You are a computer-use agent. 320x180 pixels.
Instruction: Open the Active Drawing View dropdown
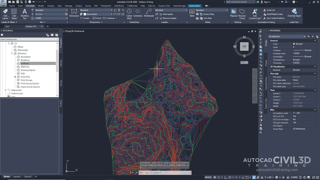pos(57,39)
